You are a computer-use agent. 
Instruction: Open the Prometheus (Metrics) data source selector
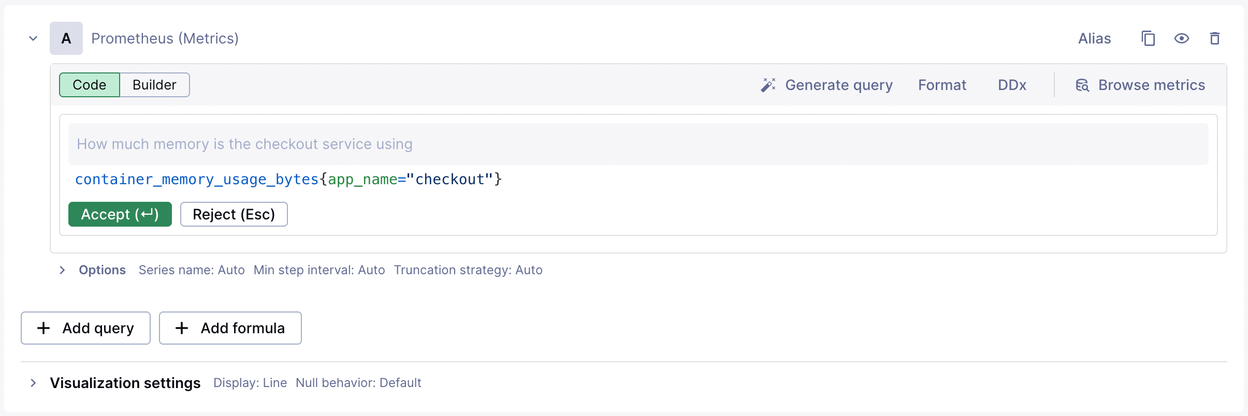pyautogui.click(x=165, y=38)
